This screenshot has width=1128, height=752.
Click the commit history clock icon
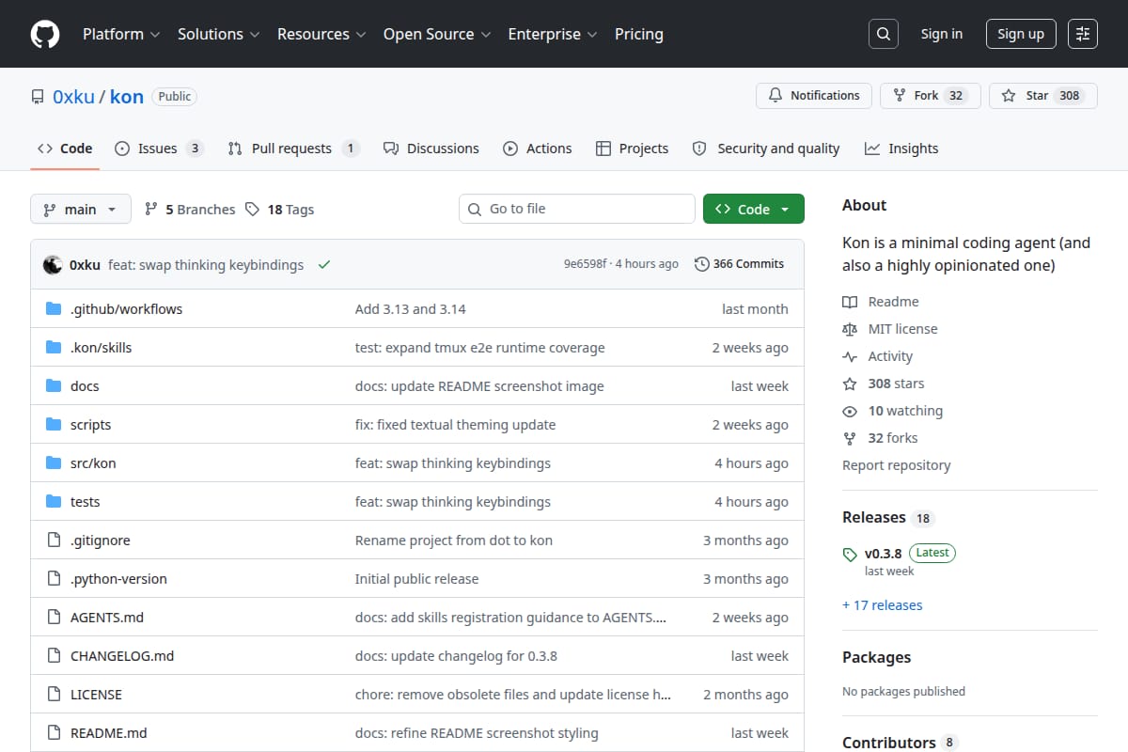click(x=701, y=264)
